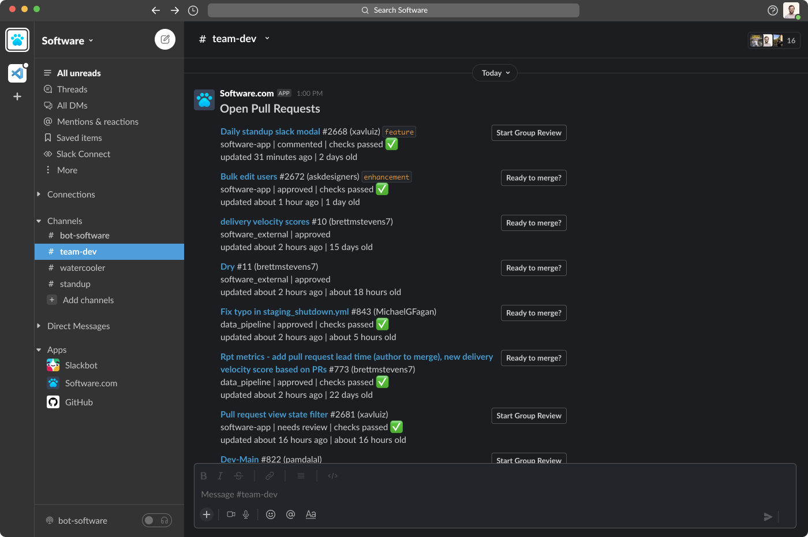Select the bot-software channel

(x=109, y=236)
